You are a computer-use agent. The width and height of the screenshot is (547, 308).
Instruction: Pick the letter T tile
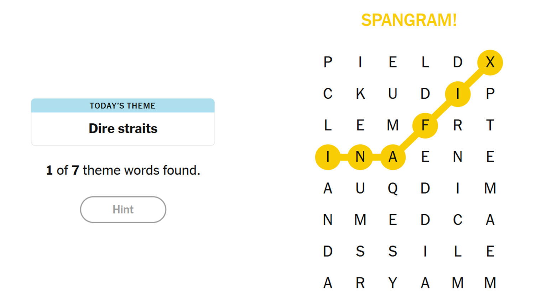[490, 125]
